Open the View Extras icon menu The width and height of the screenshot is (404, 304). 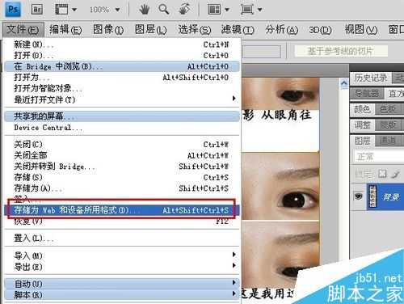pos(65,10)
